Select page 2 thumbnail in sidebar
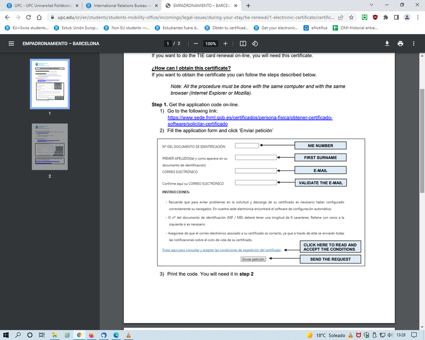425x340 pixels. 49,147
